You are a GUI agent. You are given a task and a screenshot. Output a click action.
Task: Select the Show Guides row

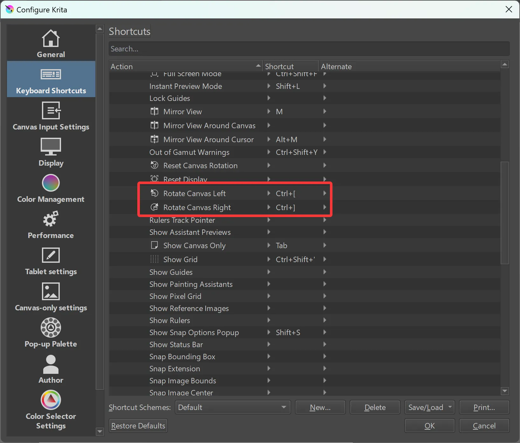(305, 272)
